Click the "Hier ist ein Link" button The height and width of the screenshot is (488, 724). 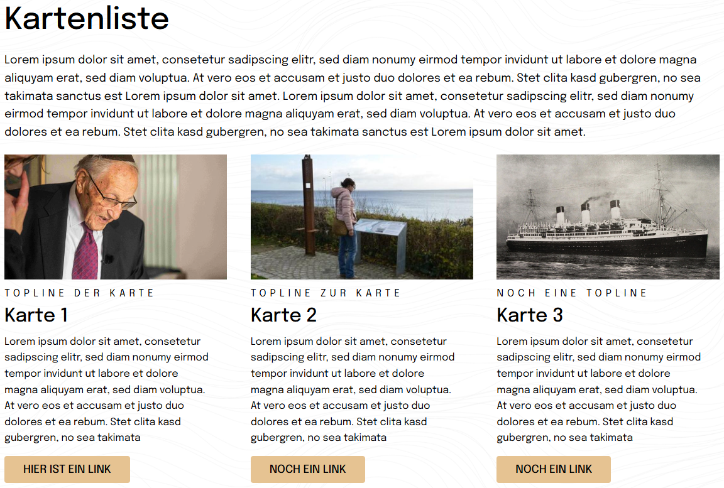67,469
